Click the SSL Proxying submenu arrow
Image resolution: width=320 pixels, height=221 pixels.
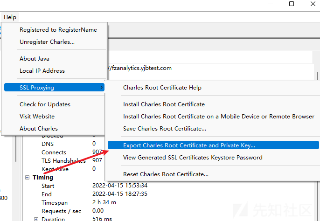pyautogui.click(x=101, y=87)
